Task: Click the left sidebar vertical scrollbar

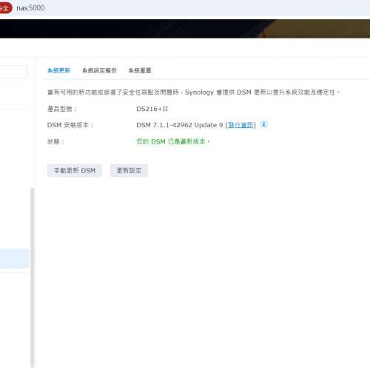Action: pos(32,277)
